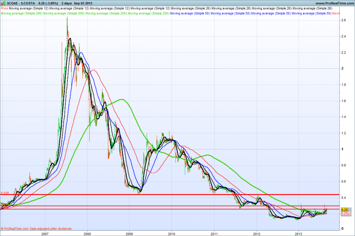Click the ticker name SCOAE - S.COSTA
Viewport: 355px width, 236px height.
coord(21,3)
